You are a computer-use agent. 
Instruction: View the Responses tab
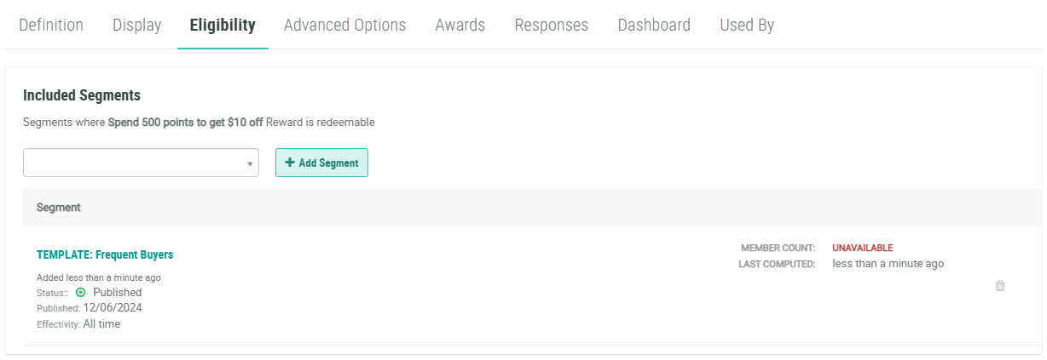(x=551, y=25)
